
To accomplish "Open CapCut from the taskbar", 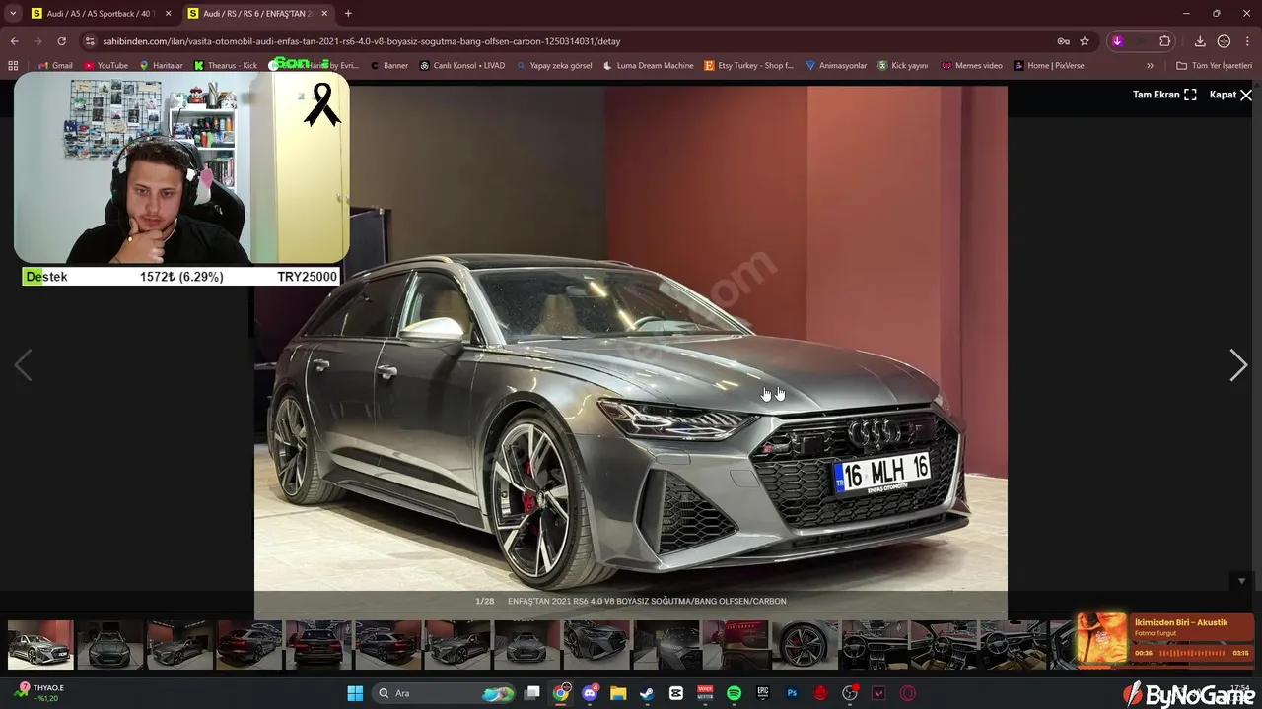I will tap(676, 693).
